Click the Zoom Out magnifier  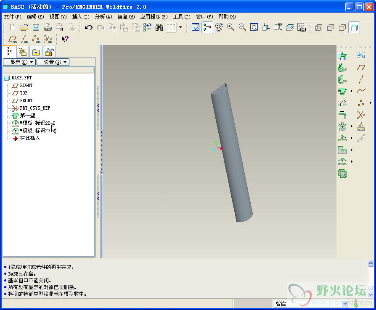pos(242,28)
